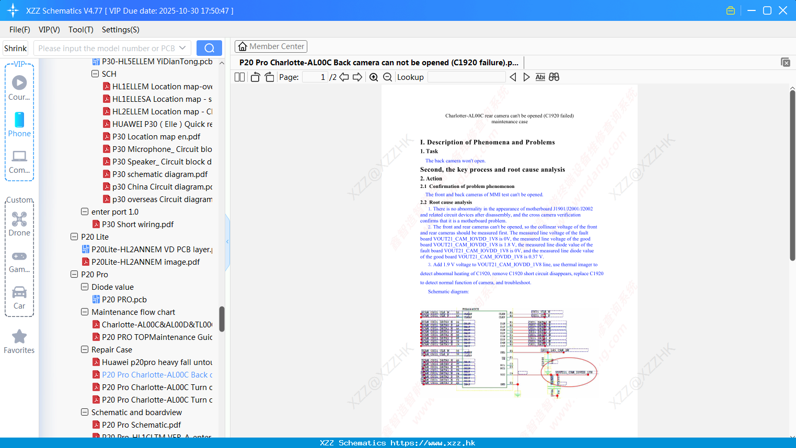The width and height of the screenshot is (796, 448).
Task: Collapse the SCH folder
Action: [95, 74]
